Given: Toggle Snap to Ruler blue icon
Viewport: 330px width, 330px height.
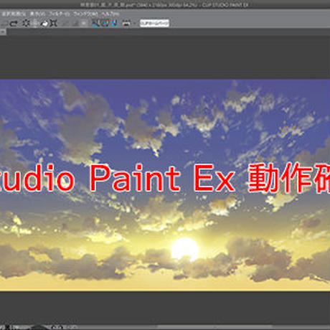Looking at the screenshot, I should click(96, 23).
